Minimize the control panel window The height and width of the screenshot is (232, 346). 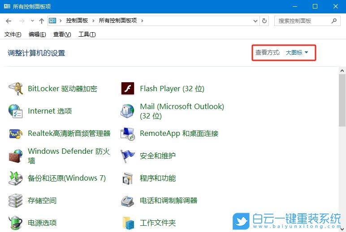point(295,6)
